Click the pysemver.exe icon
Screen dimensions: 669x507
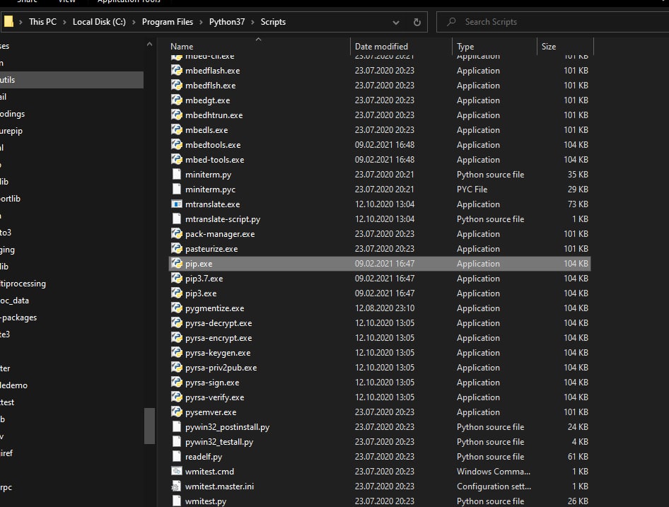click(176, 412)
